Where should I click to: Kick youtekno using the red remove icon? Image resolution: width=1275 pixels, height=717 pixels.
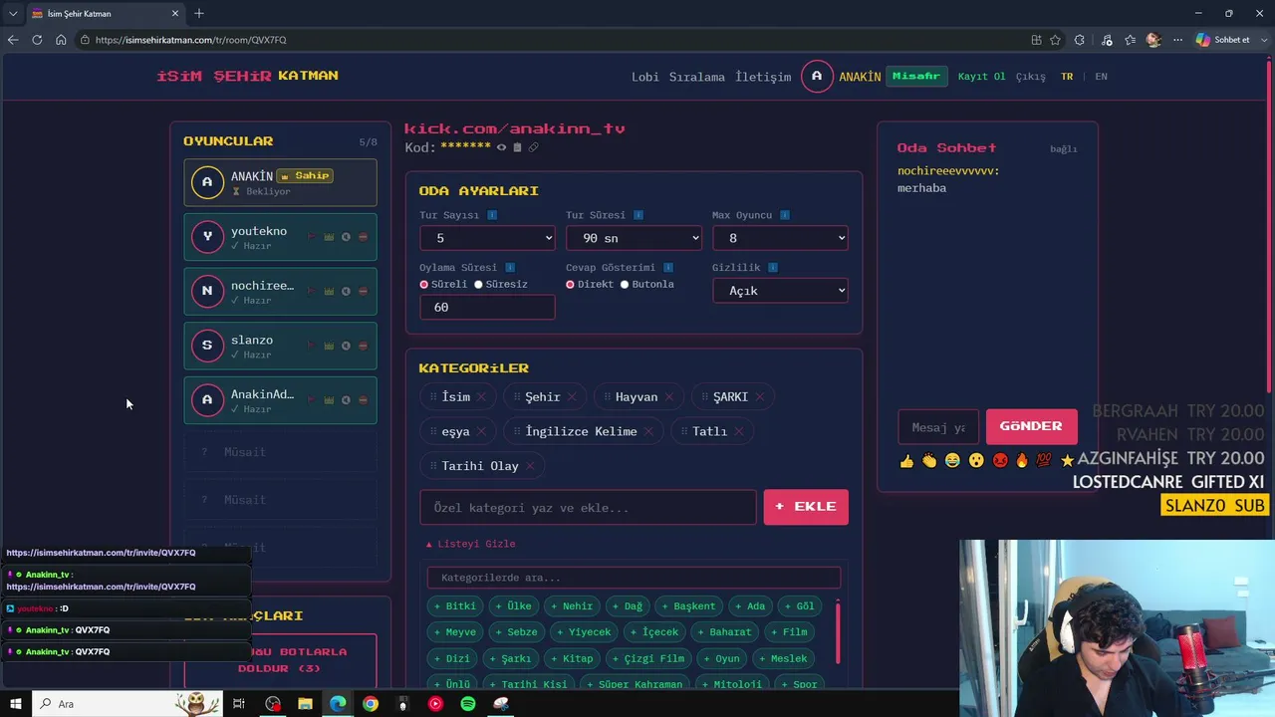(363, 237)
